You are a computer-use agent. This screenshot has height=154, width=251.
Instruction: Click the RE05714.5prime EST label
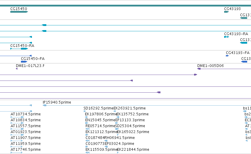point(100,126)
